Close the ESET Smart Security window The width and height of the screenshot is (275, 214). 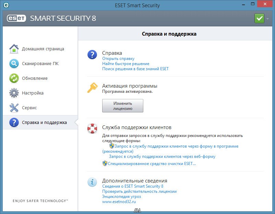[265, 4]
